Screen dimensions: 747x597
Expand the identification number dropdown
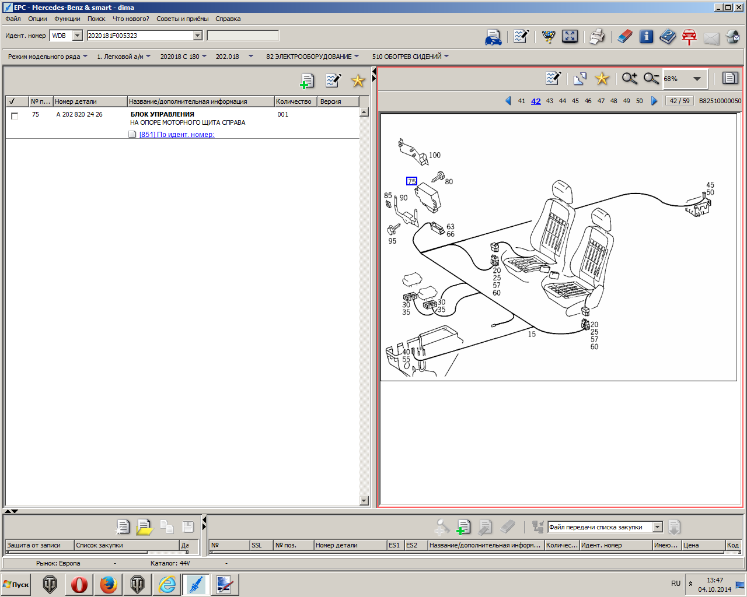(x=197, y=36)
